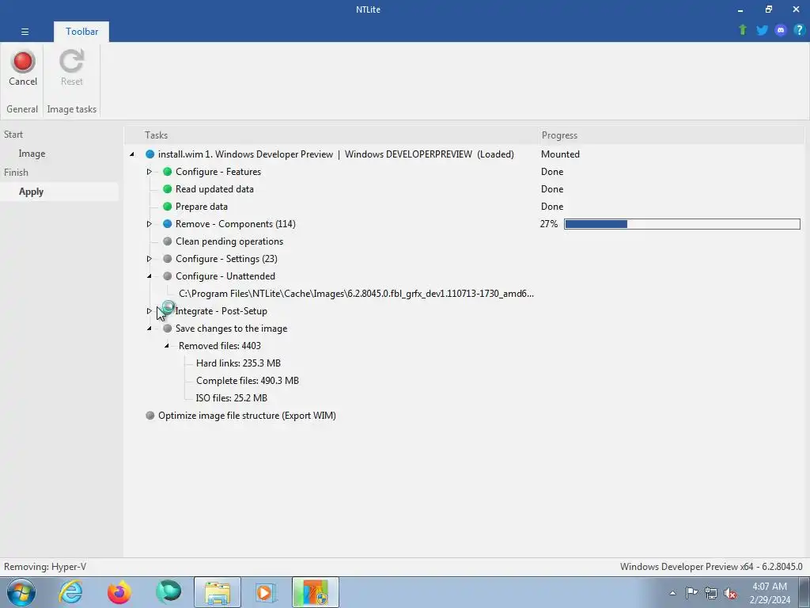Select the Hard links: 235.3 MB row
810x608 pixels.
(x=238, y=363)
